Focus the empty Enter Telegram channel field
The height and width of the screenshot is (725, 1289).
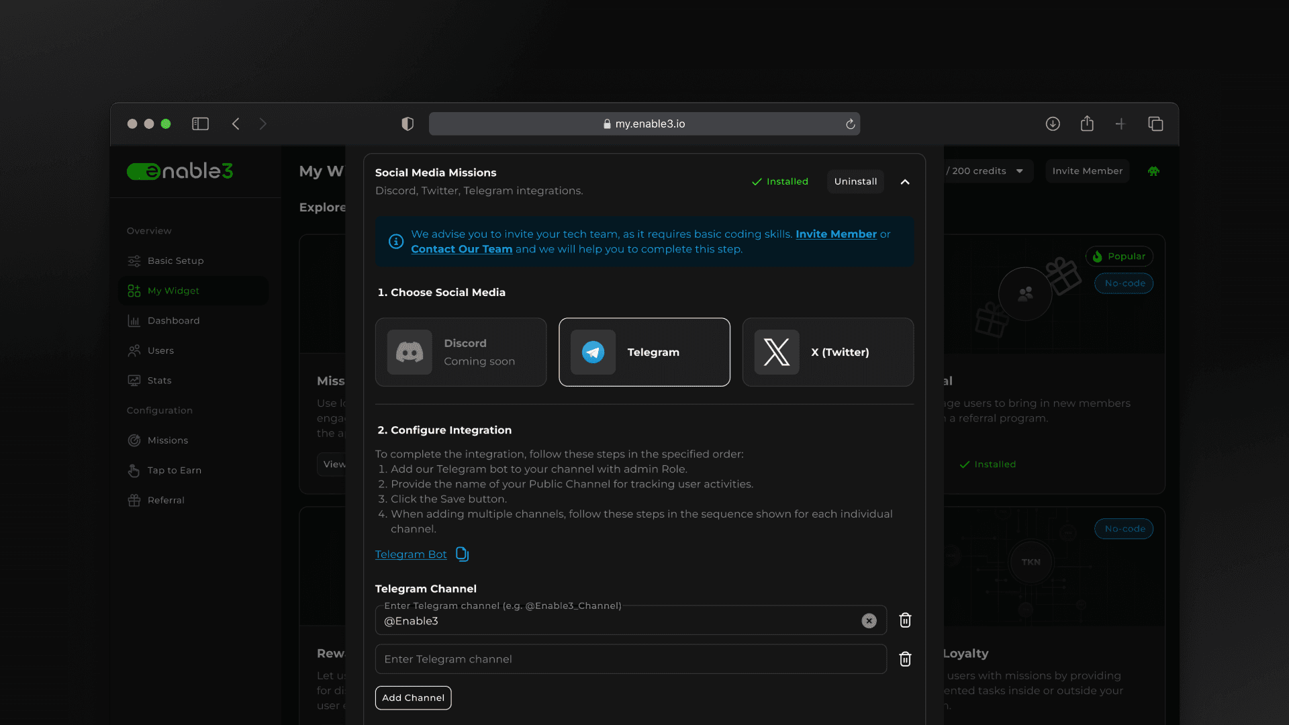coord(631,659)
